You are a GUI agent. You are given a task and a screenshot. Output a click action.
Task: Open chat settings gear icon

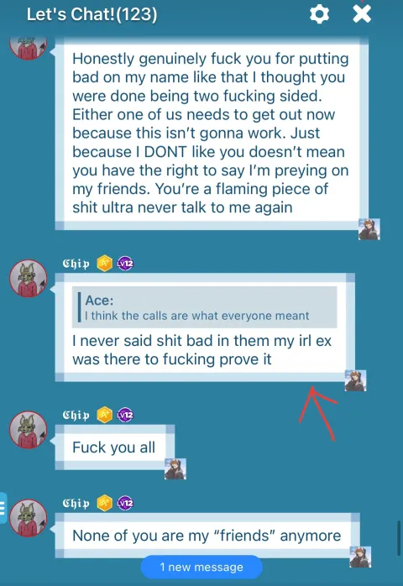(x=320, y=14)
